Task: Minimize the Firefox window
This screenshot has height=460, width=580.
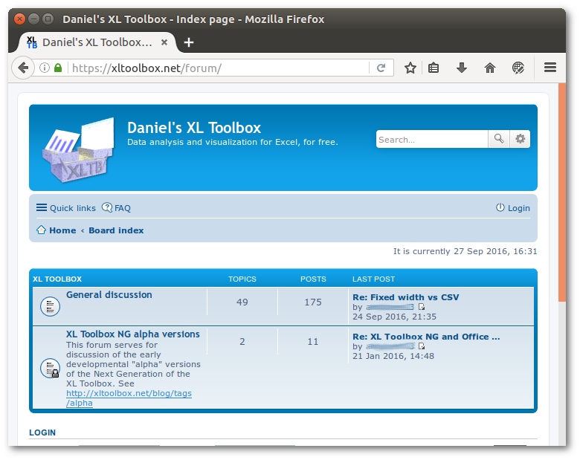Action: pyautogui.click(x=33, y=19)
